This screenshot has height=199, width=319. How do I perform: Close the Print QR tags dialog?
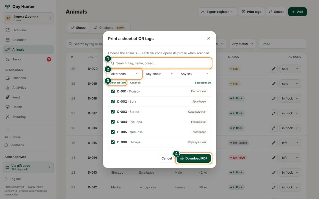point(209,38)
